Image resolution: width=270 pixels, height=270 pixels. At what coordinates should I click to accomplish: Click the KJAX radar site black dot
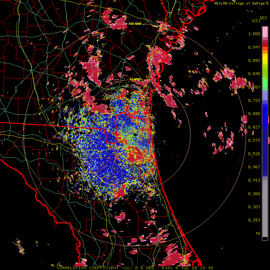(135, 135)
